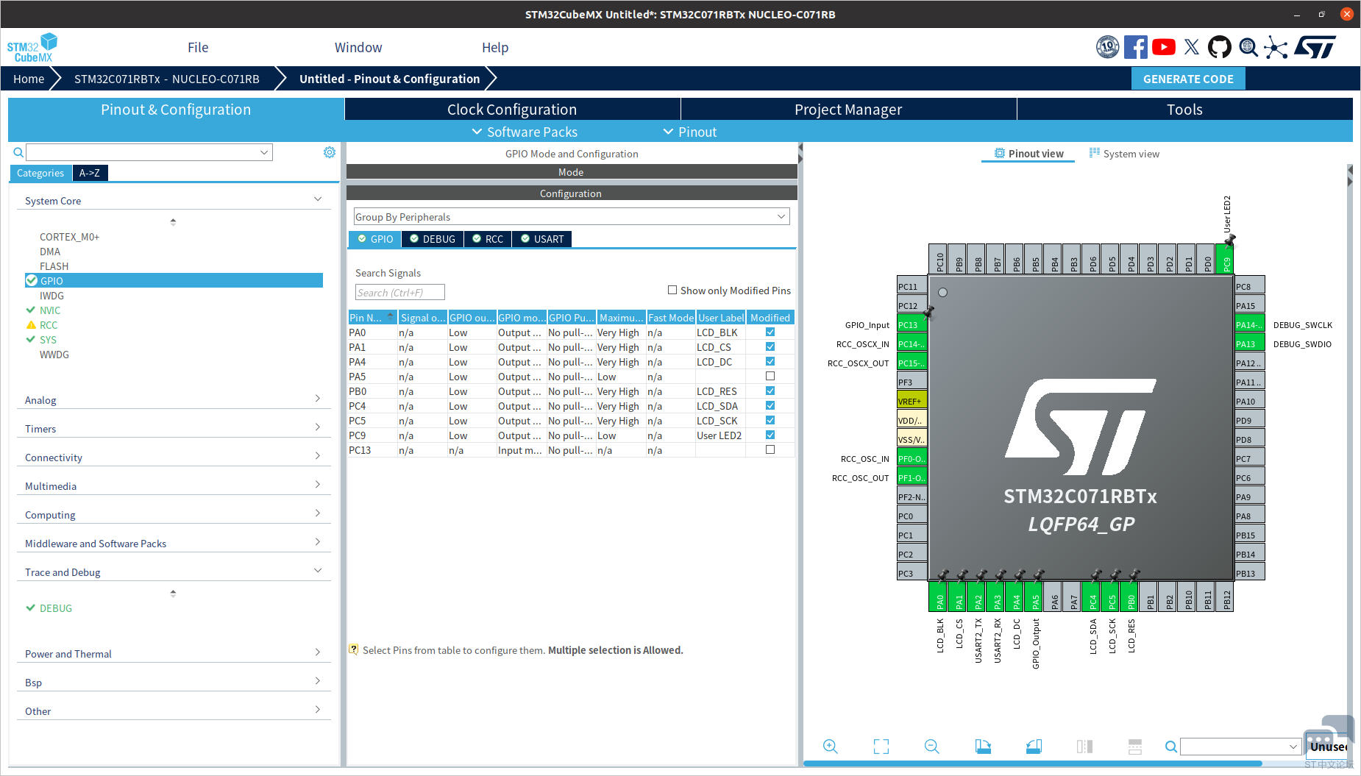The width and height of the screenshot is (1361, 776).
Task: Toggle Modified checkbox for PA5 row
Action: 770,376
